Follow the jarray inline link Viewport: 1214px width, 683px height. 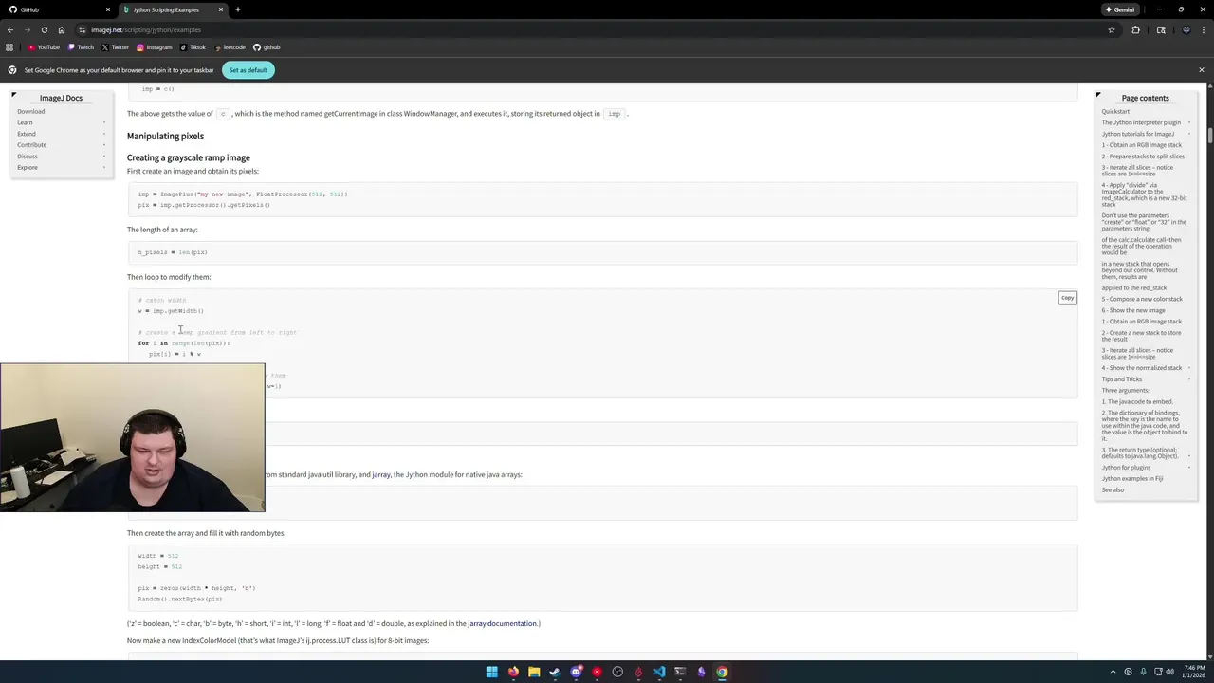coord(381,474)
